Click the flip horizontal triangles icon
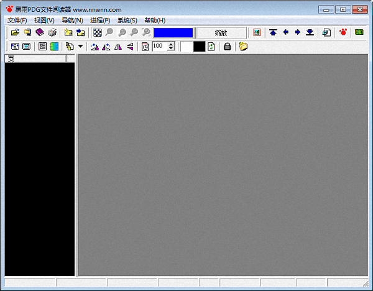Image resolution: width=373 pixels, height=291 pixels. [117, 47]
